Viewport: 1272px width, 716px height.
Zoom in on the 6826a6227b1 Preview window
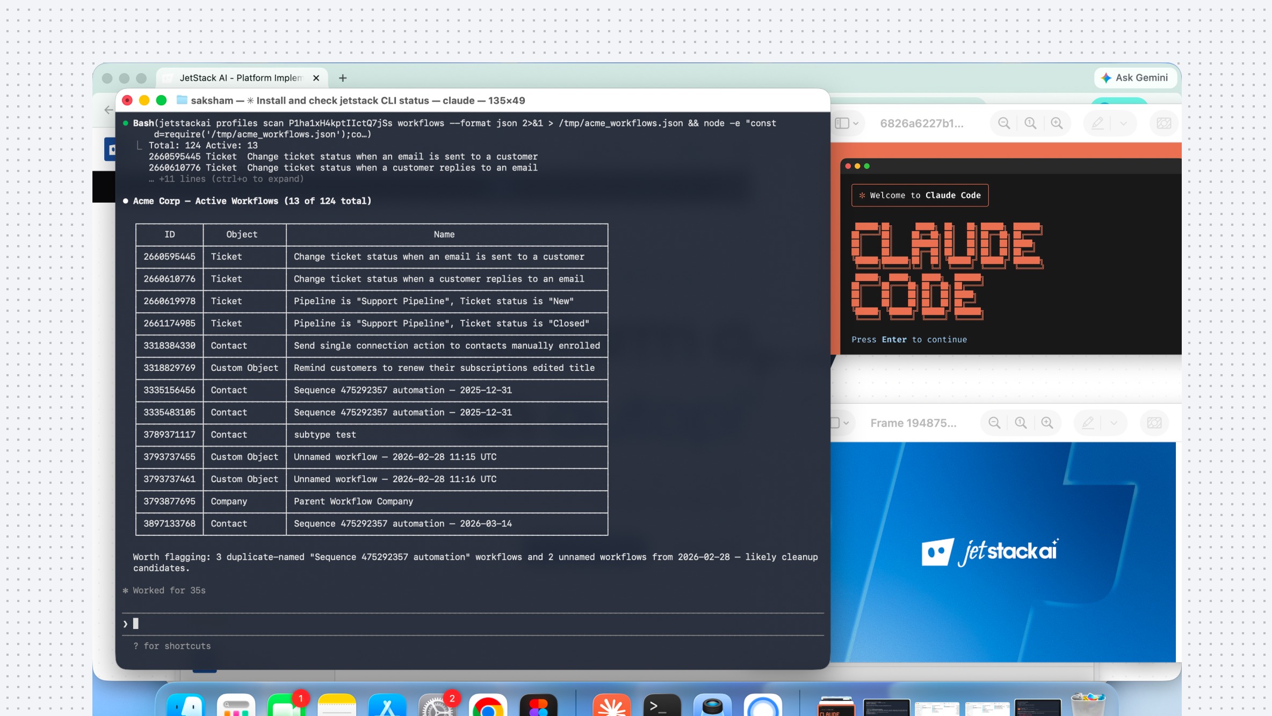(x=1057, y=123)
